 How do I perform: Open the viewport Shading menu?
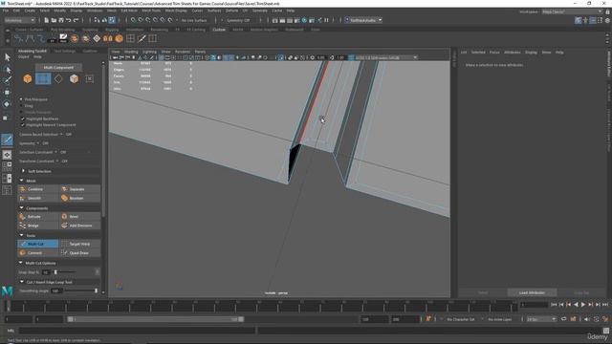pyautogui.click(x=131, y=52)
